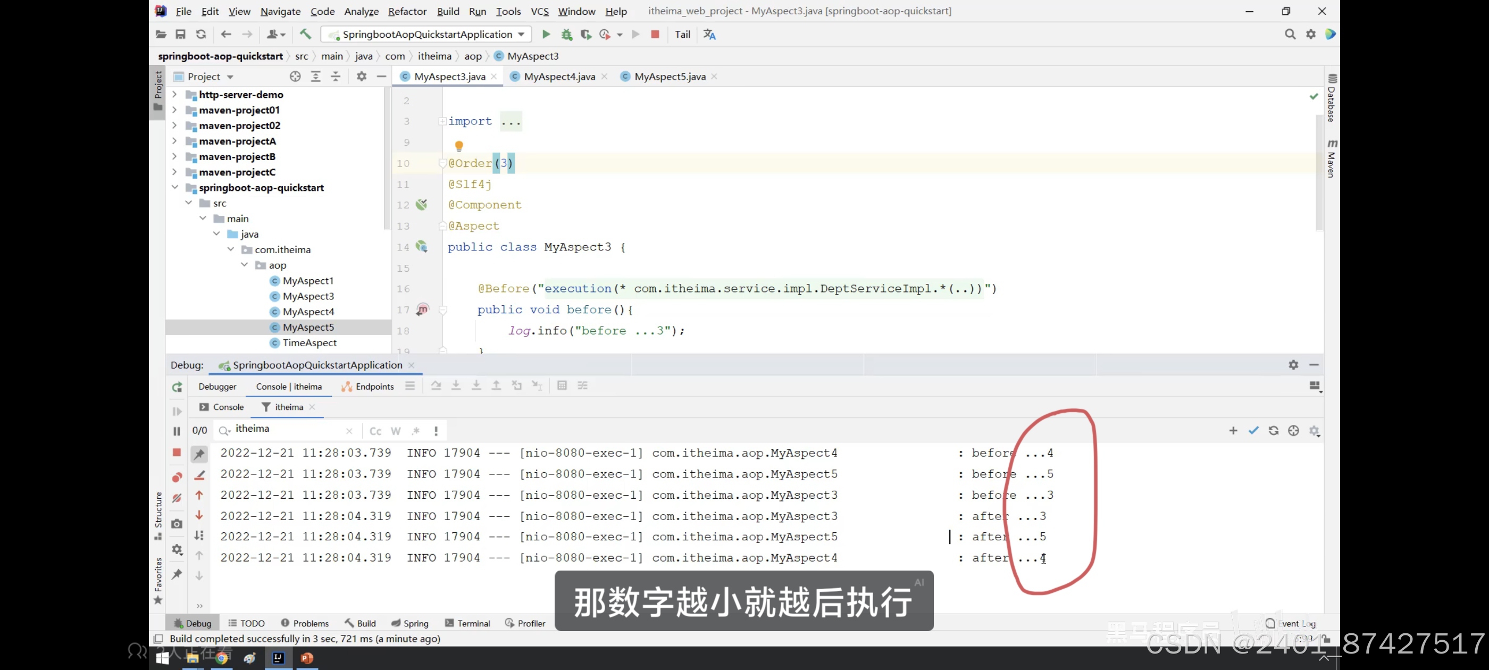Click the Pause Program icon
1489x670 pixels.
coord(177,431)
